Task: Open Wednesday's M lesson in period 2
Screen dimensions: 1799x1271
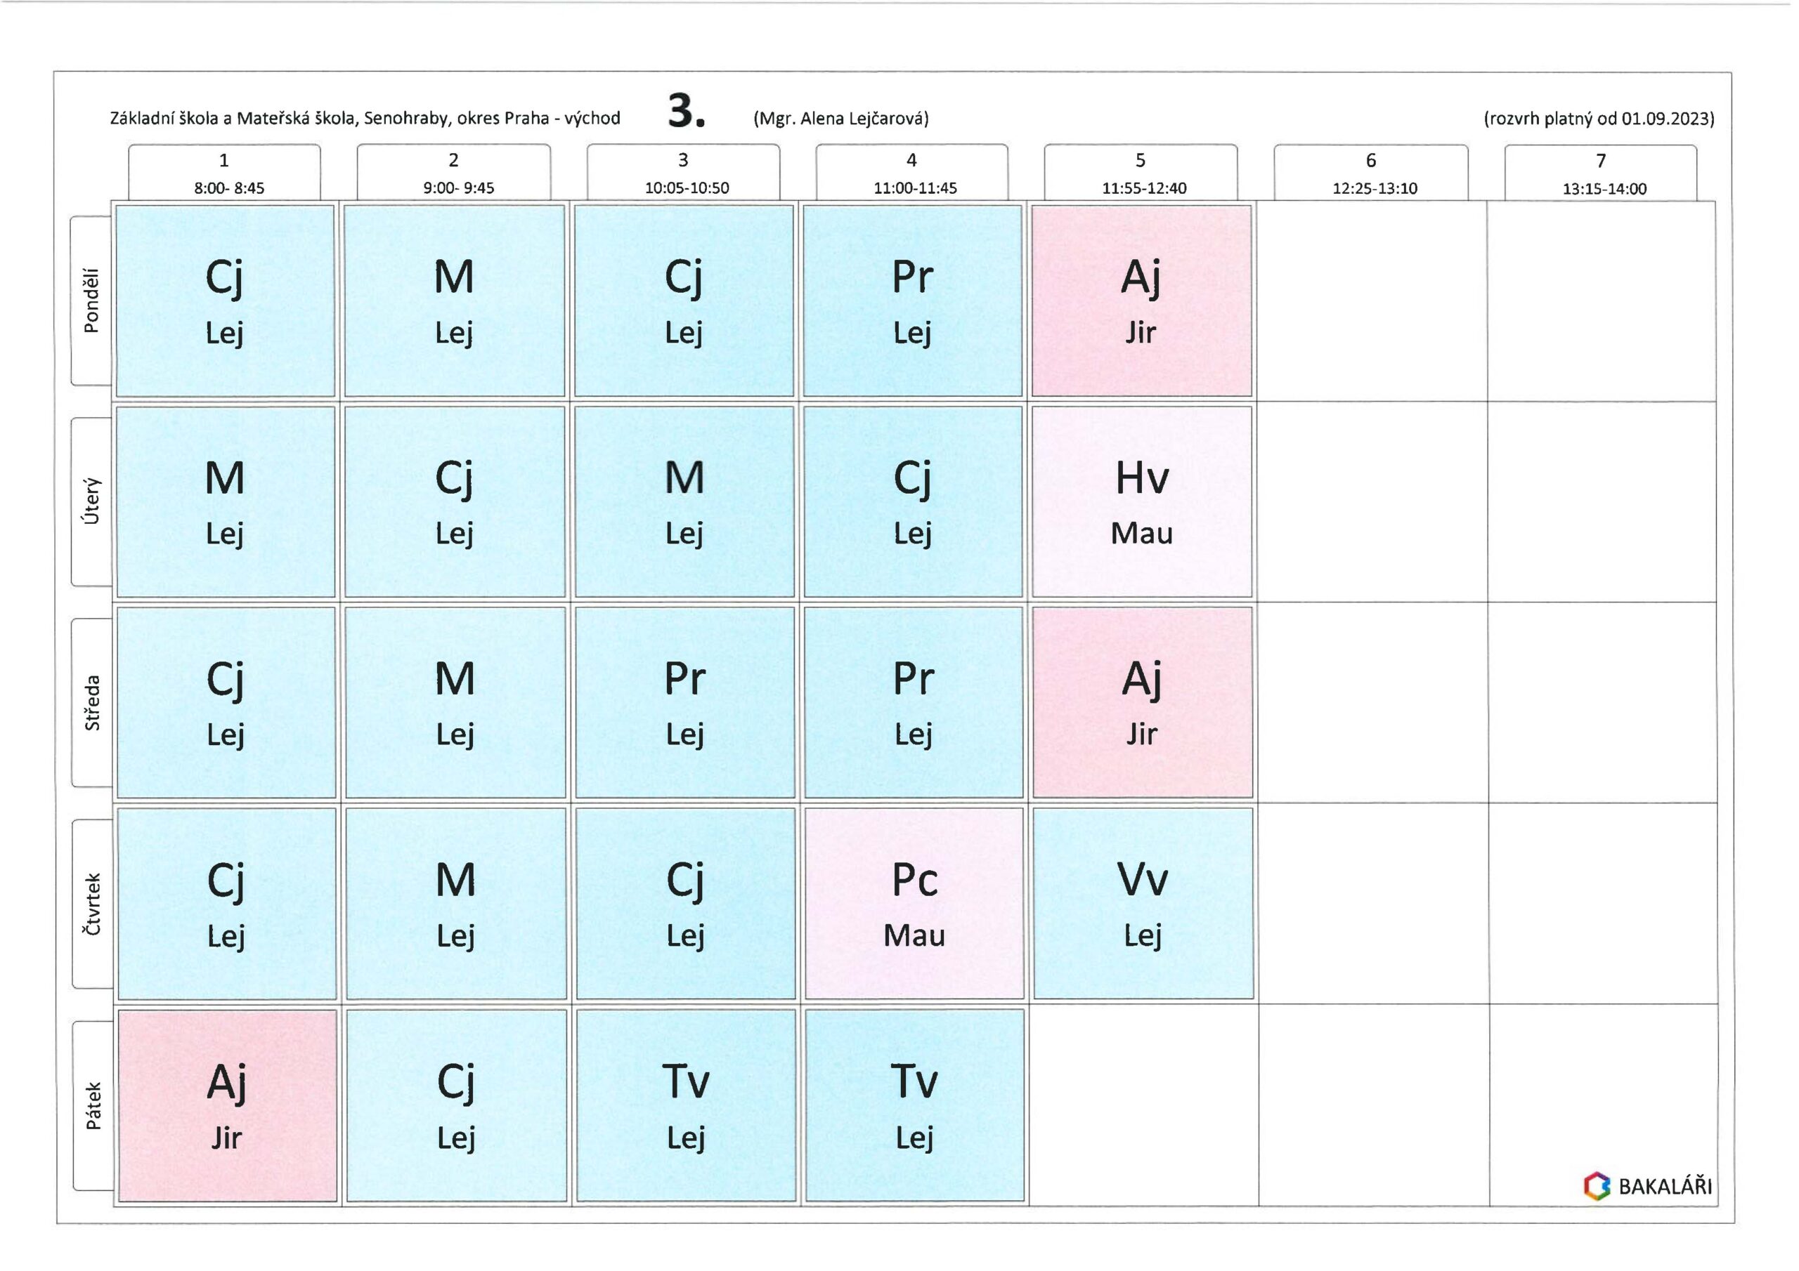Action: [x=455, y=702]
